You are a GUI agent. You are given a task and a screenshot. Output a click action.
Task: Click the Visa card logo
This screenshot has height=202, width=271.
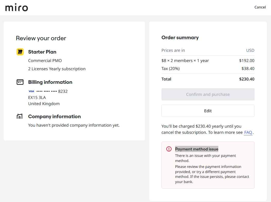[x=31, y=91]
